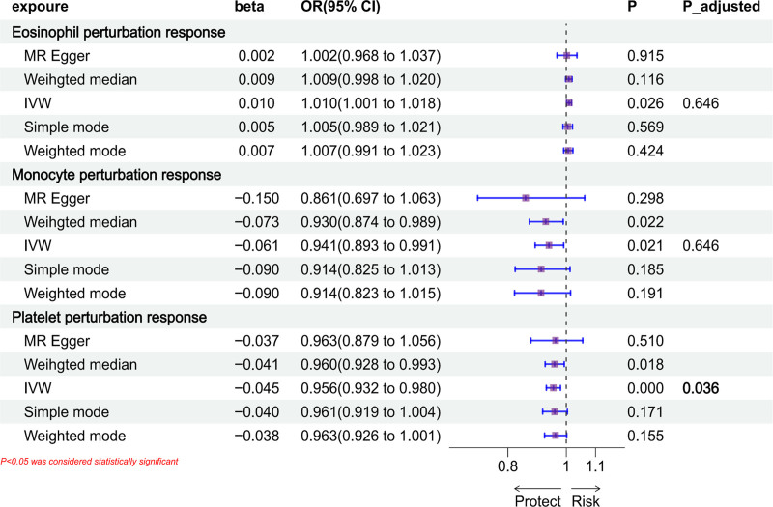Click the Eosinophil IVW point estimate marker

pos(569,102)
